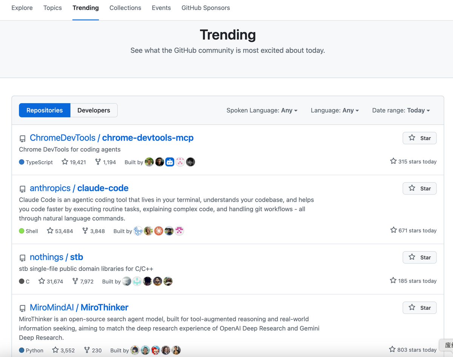The width and height of the screenshot is (453, 357).
Task: Open first contributor avatar of chrome-devtools-mcp
Action: click(149, 162)
